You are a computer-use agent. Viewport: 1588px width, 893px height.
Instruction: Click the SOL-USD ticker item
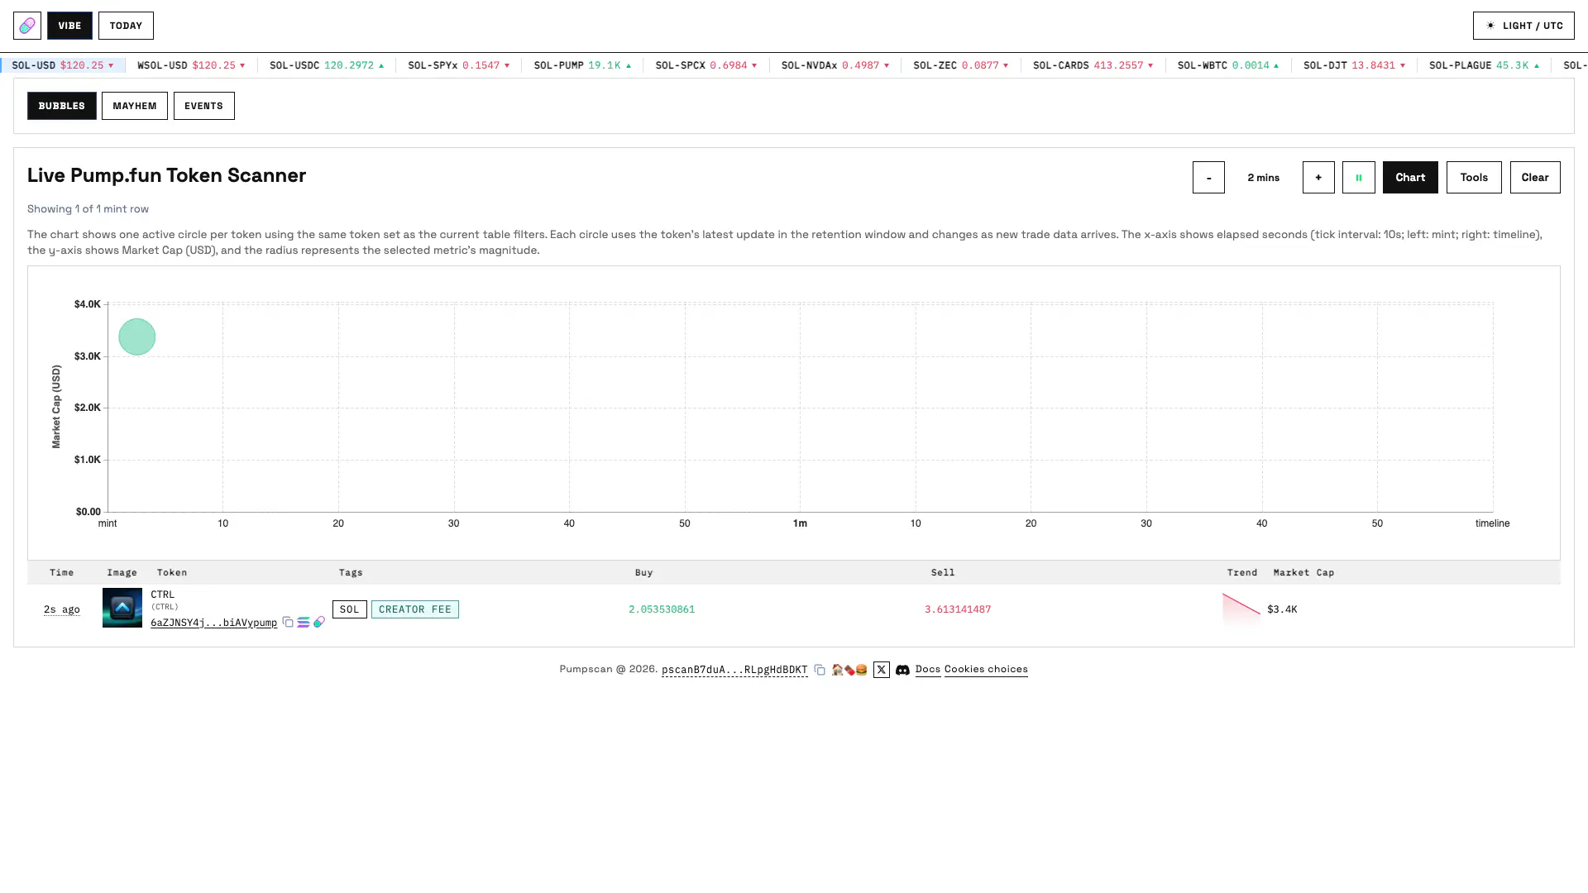(63, 65)
